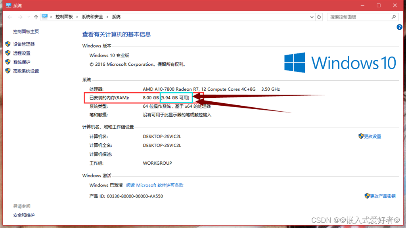Refresh the page with refresh icon
Image resolution: width=406 pixels, height=228 pixels.
tap(319, 17)
